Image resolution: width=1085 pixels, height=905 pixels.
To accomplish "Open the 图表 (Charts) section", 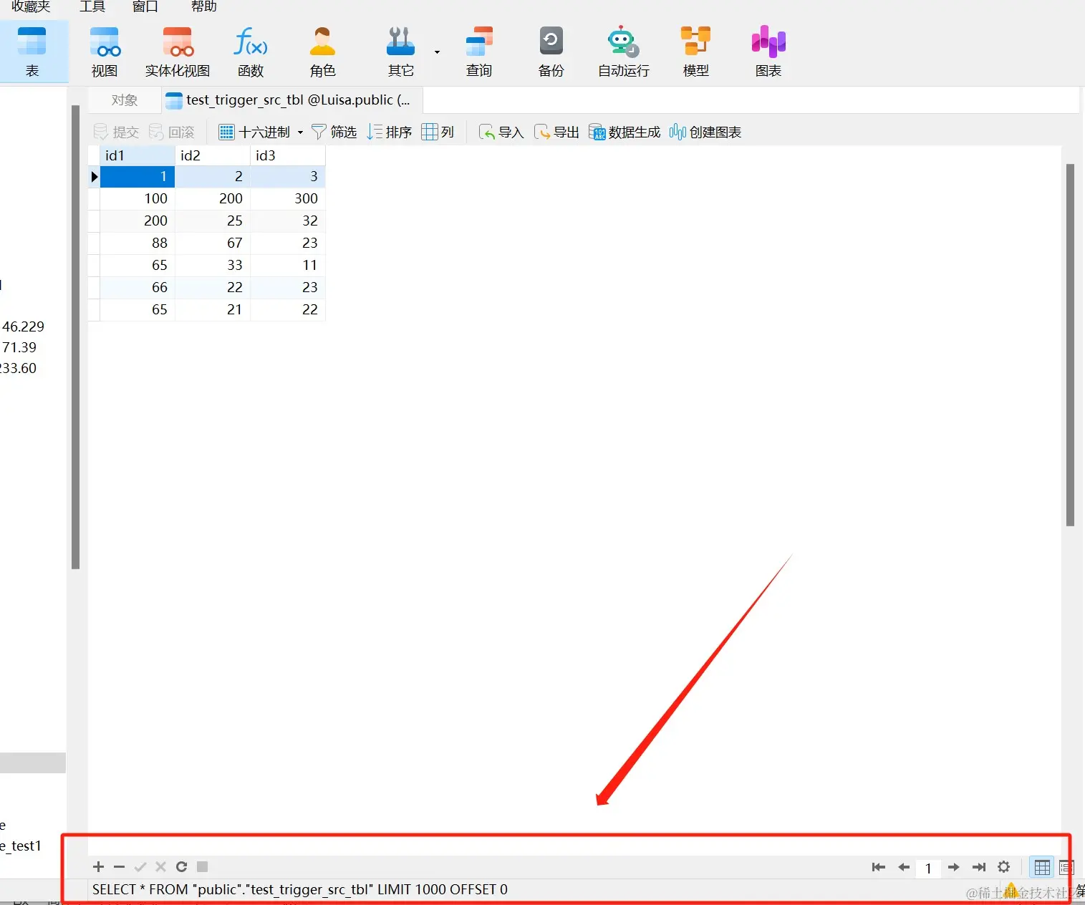I will (x=768, y=52).
